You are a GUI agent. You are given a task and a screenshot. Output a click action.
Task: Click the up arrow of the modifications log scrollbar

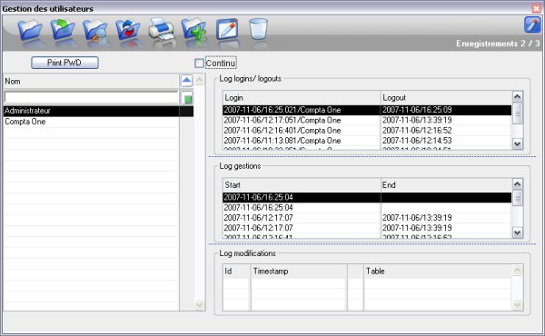518,270
